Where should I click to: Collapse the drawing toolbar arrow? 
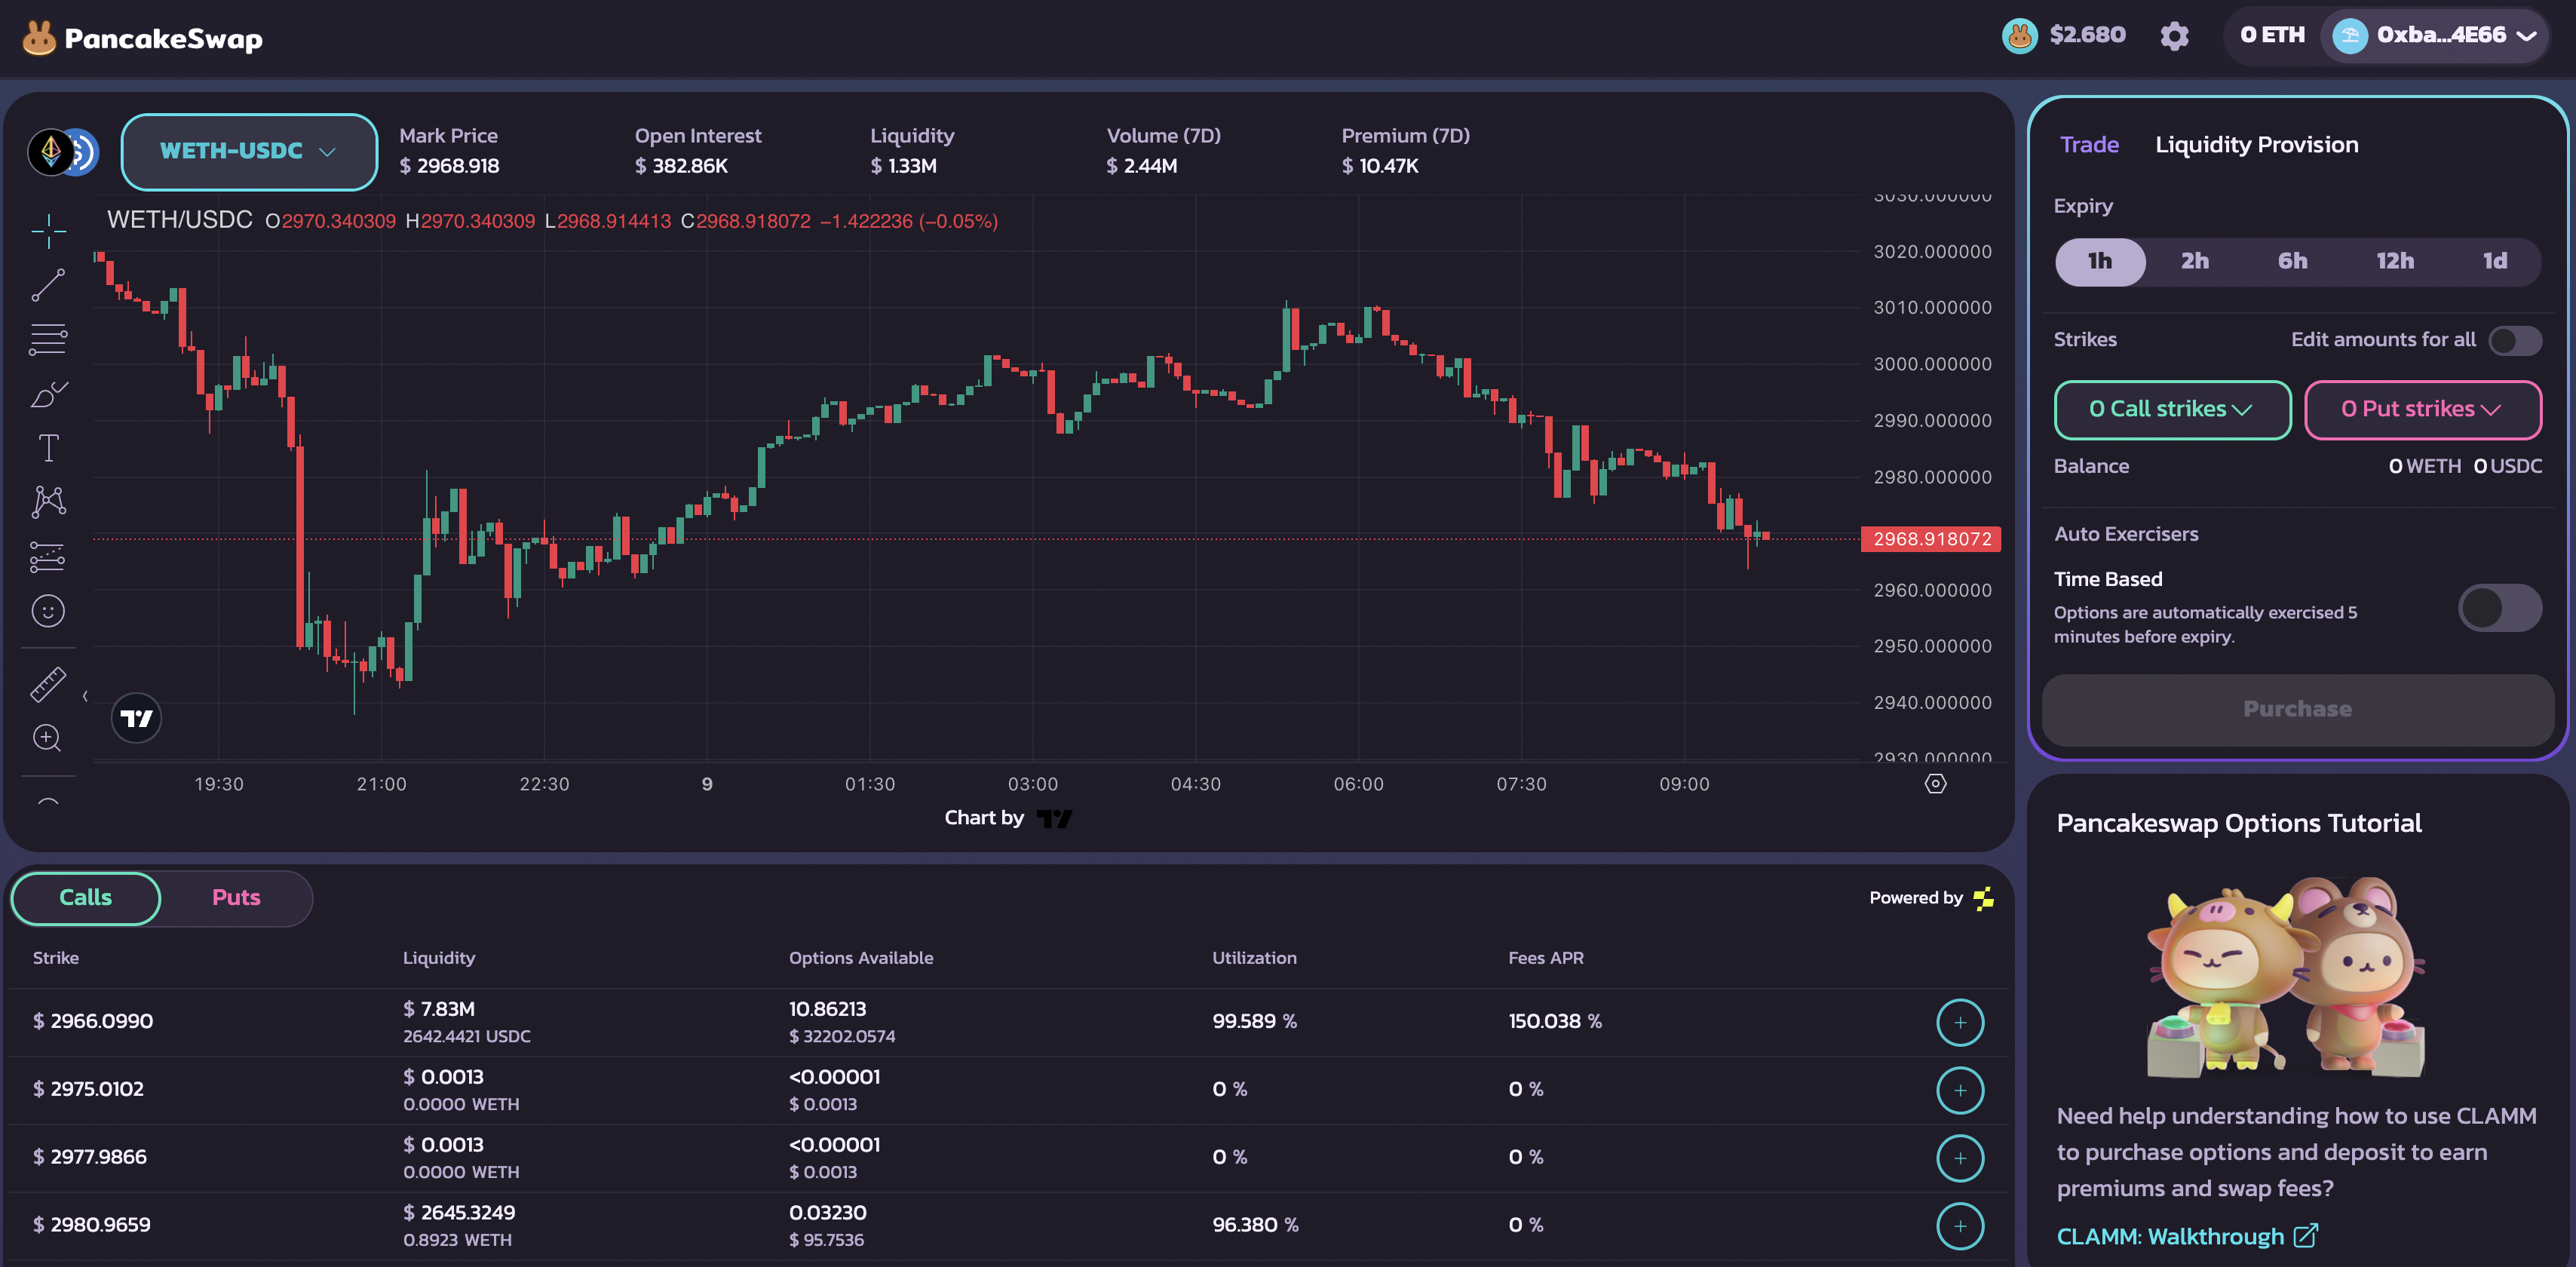click(85, 696)
